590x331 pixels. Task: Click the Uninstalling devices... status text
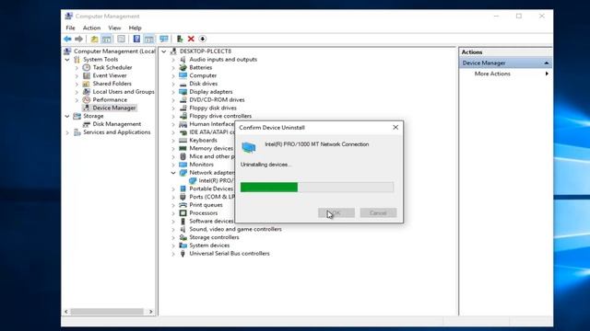[265, 165]
